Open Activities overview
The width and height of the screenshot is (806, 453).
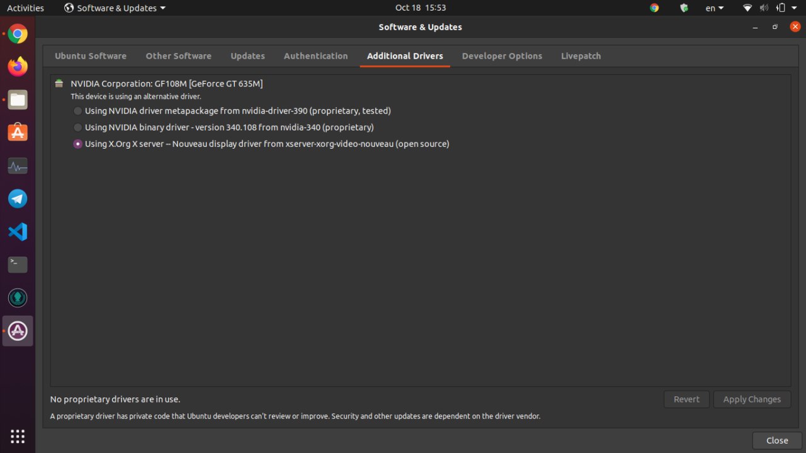click(x=26, y=8)
